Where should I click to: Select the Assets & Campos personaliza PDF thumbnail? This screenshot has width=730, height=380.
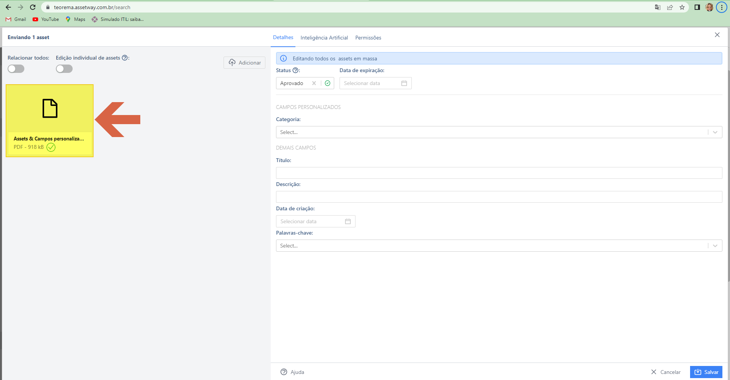click(x=49, y=121)
